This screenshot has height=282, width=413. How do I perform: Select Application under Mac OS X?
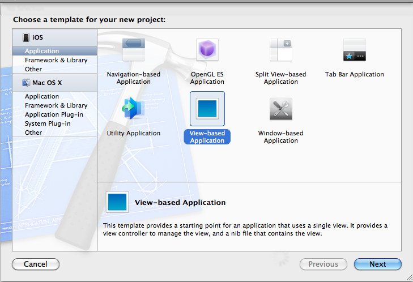coord(55,96)
